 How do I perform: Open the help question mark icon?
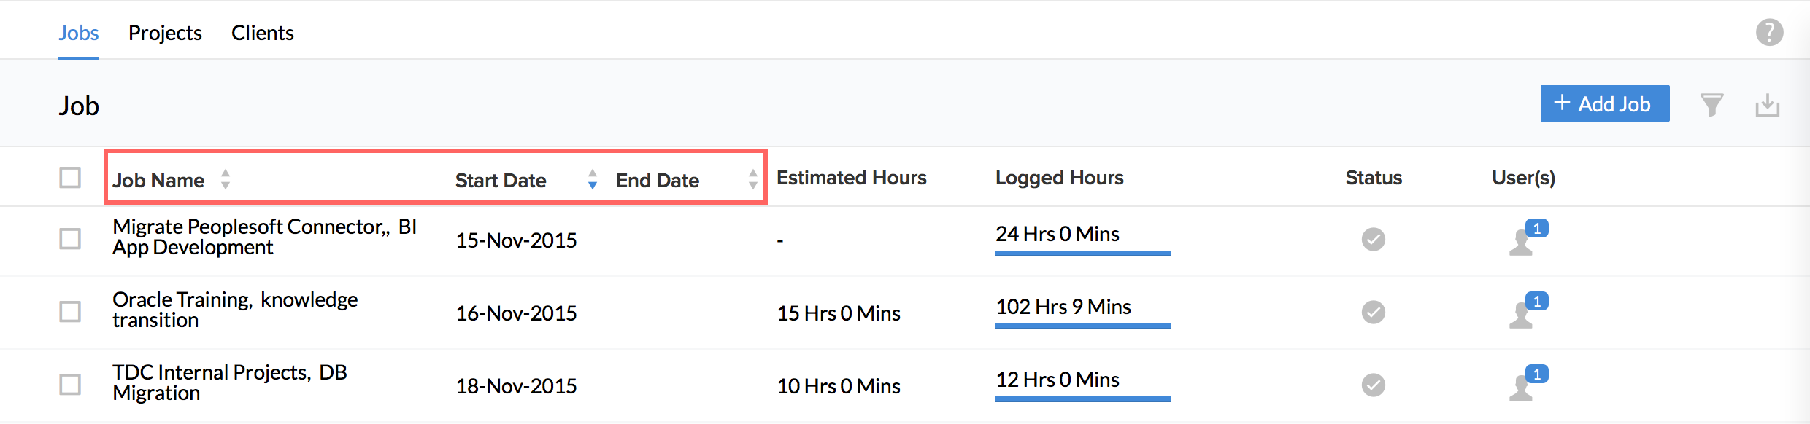click(x=1769, y=32)
